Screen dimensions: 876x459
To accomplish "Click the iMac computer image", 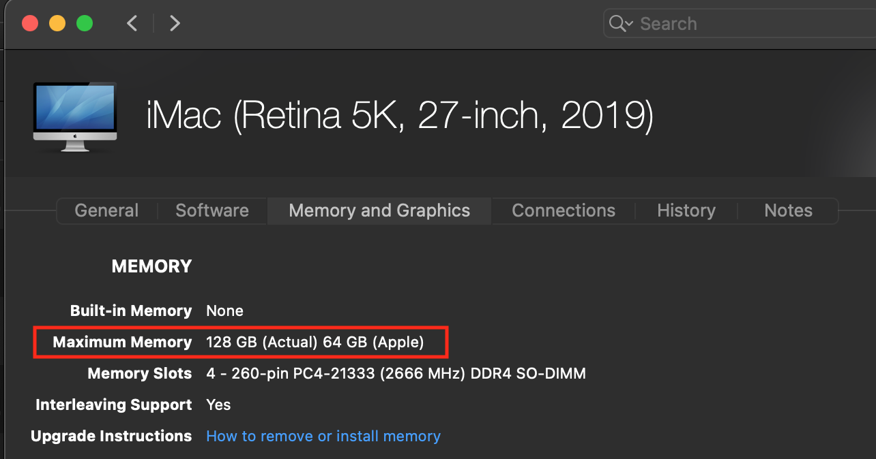I will click(74, 116).
